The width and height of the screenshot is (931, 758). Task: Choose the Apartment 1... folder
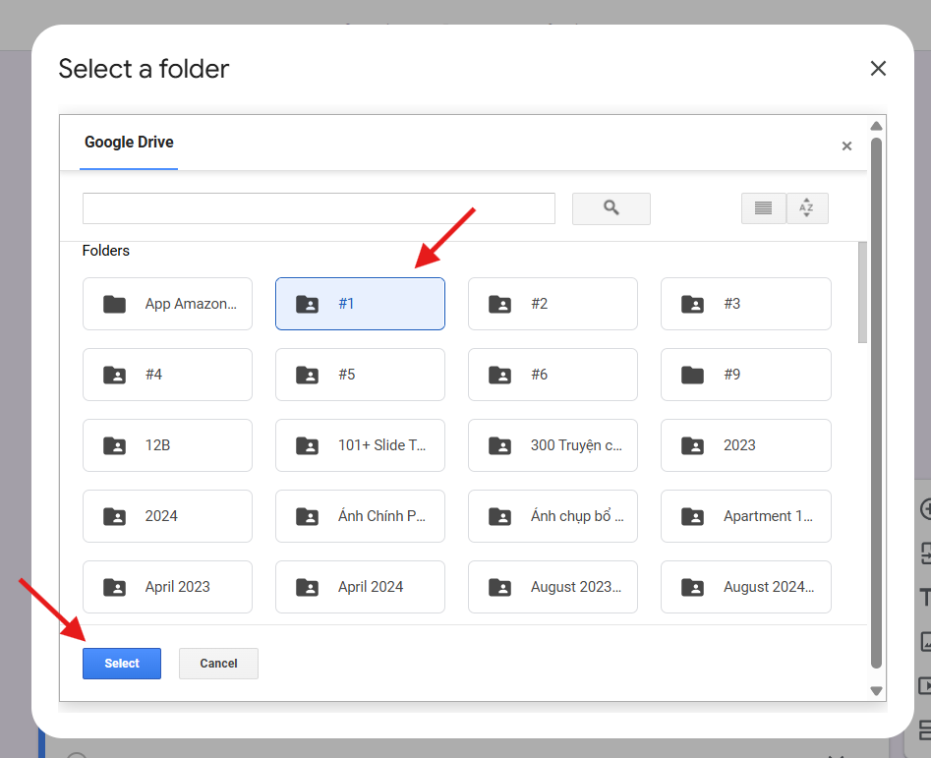pos(745,516)
